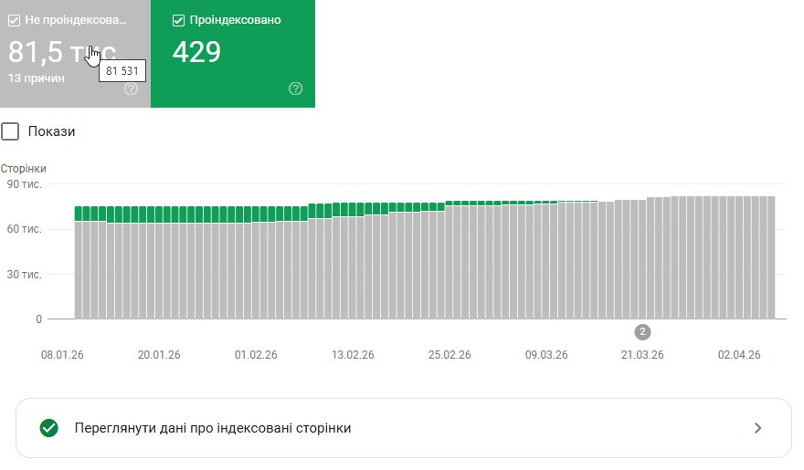Click the 25.02.26 date axis label

(450, 355)
